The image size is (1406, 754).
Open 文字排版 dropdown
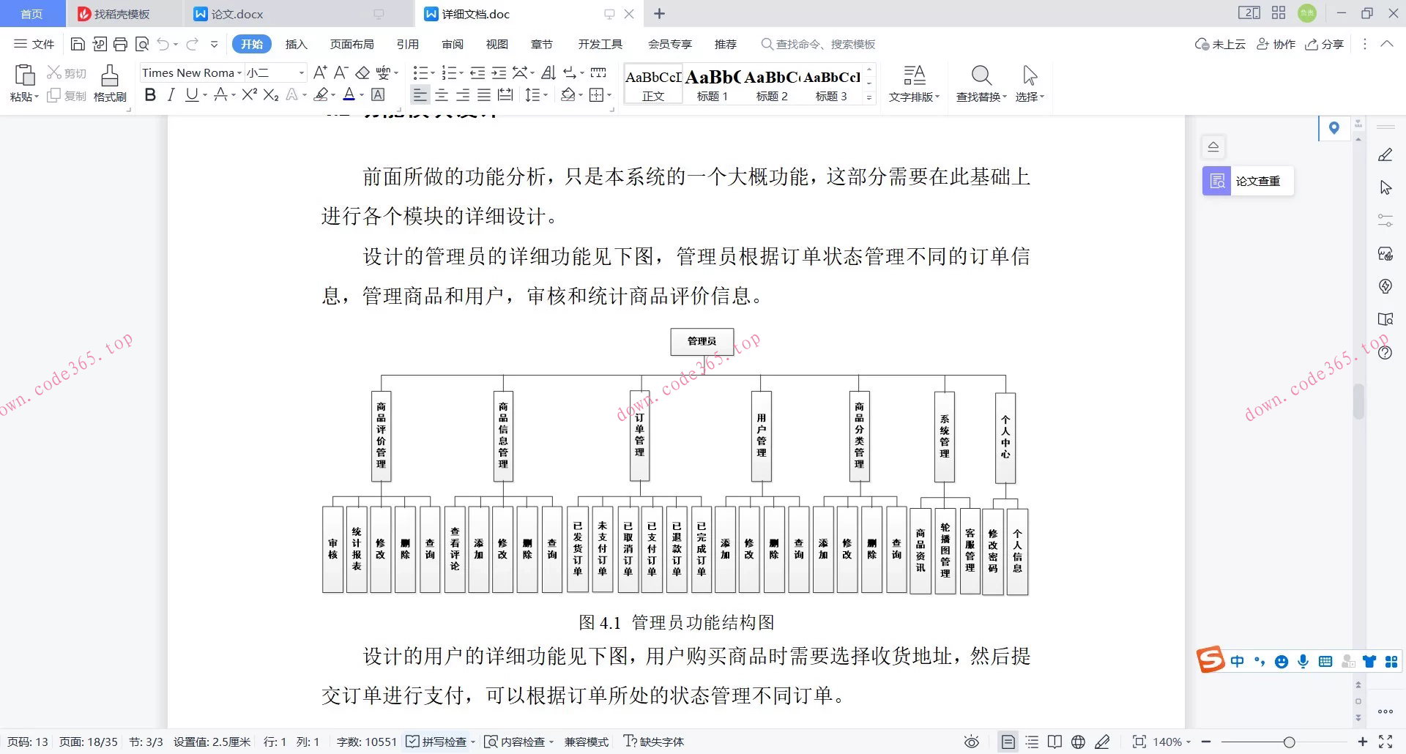point(914,83)
